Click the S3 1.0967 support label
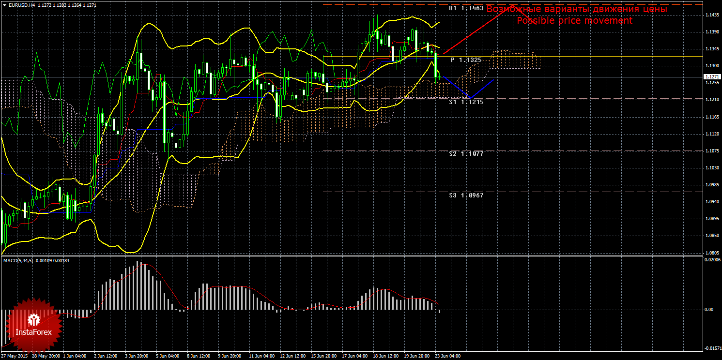The height and width of the screenshot is (360, 722). [466, 195]
